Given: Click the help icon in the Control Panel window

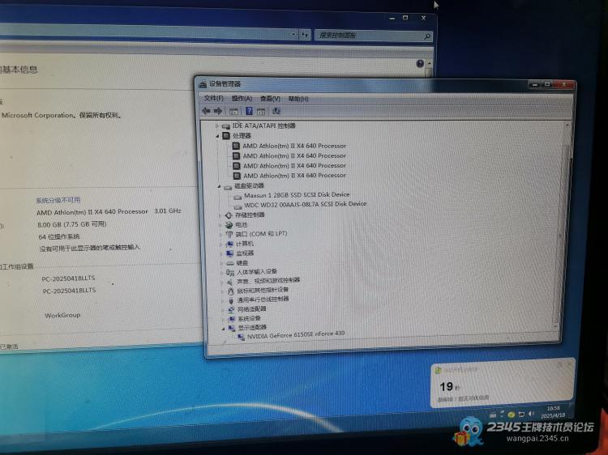Looking at the screenshot, I should point(420,63).
